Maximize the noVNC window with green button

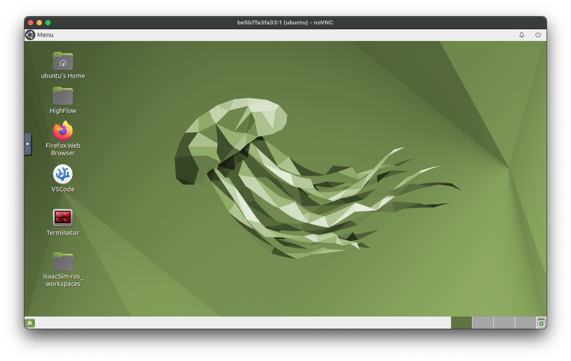click(48, 23)
